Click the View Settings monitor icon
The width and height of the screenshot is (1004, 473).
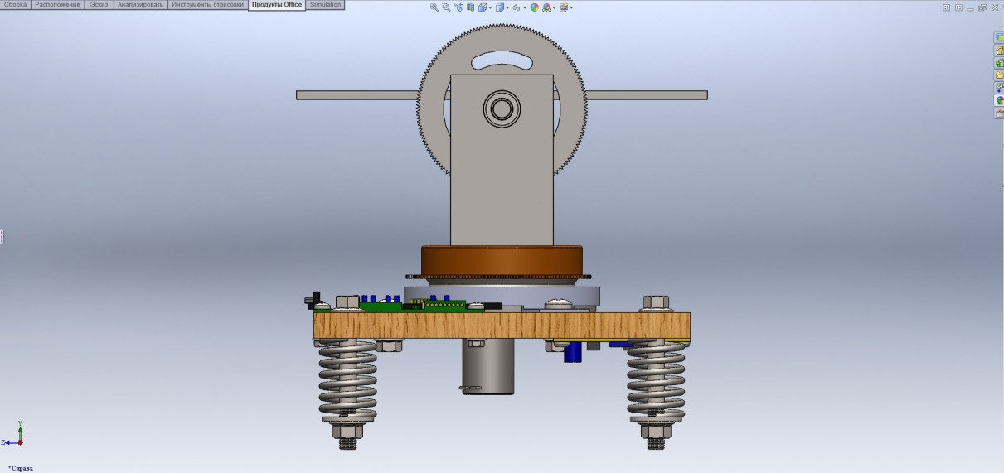coord(564,7)
